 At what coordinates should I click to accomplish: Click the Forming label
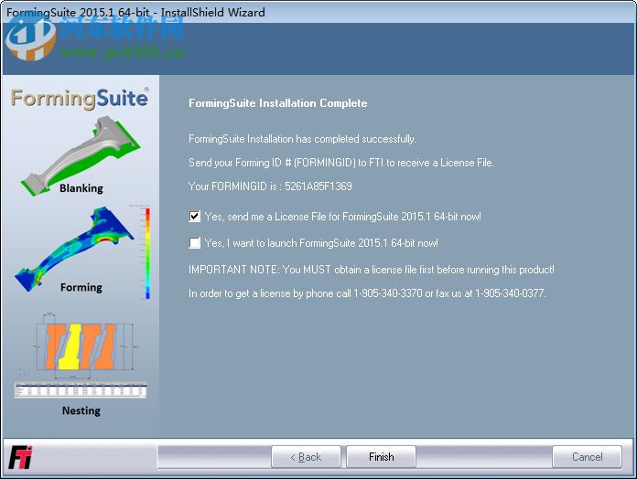point(81,287)
